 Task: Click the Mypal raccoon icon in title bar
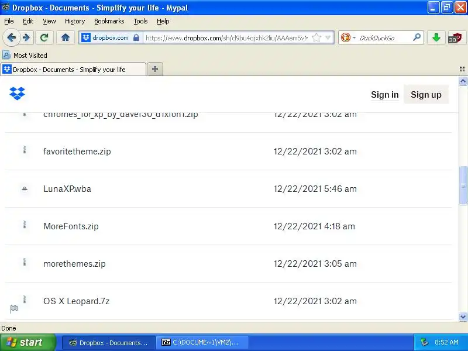click(x=5, y=7)
